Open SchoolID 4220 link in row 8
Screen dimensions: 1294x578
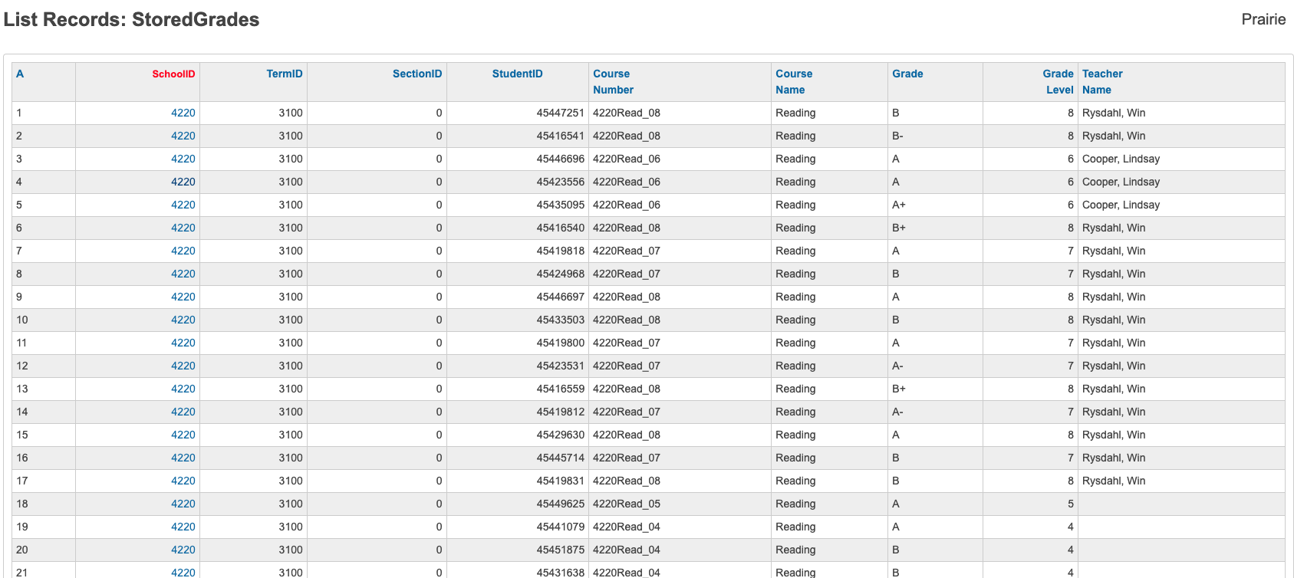point(183,274)
